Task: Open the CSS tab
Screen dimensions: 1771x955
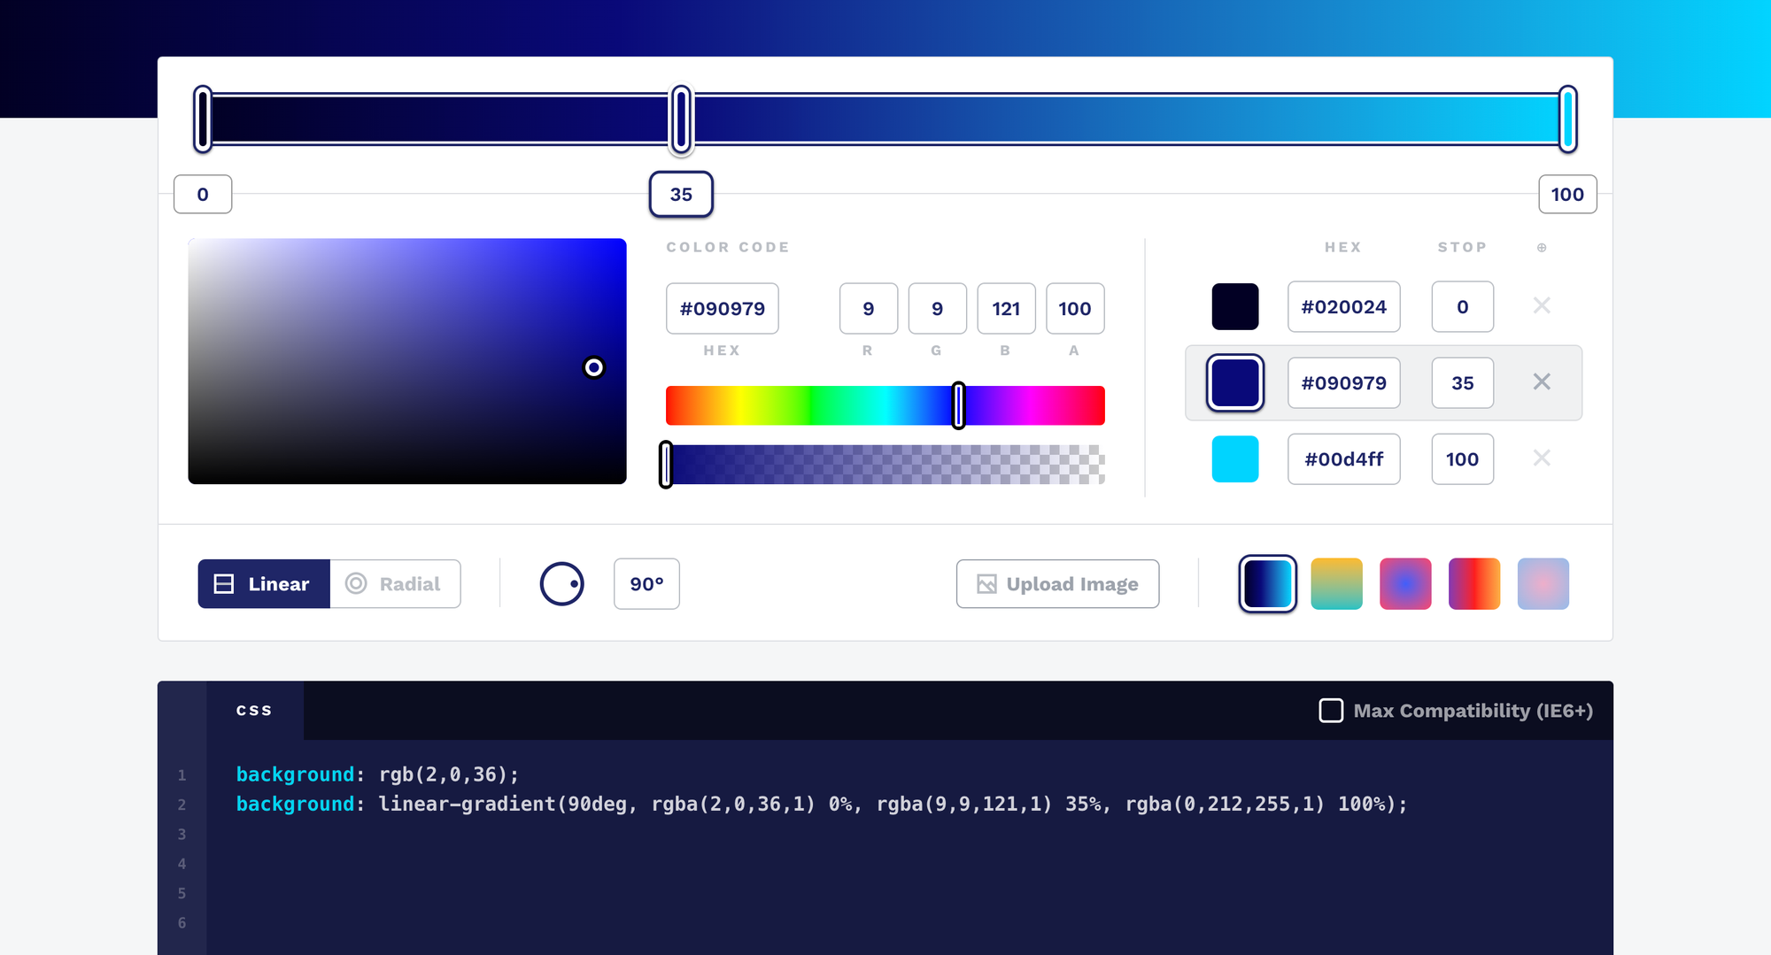Action: (x=254, y=710)
